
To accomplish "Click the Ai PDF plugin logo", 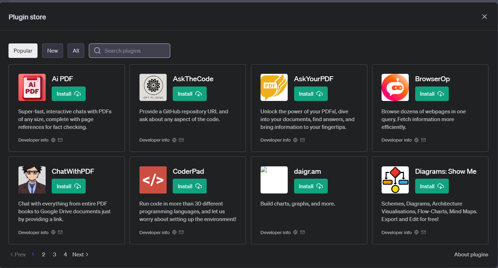I will (x=32, y=87).
